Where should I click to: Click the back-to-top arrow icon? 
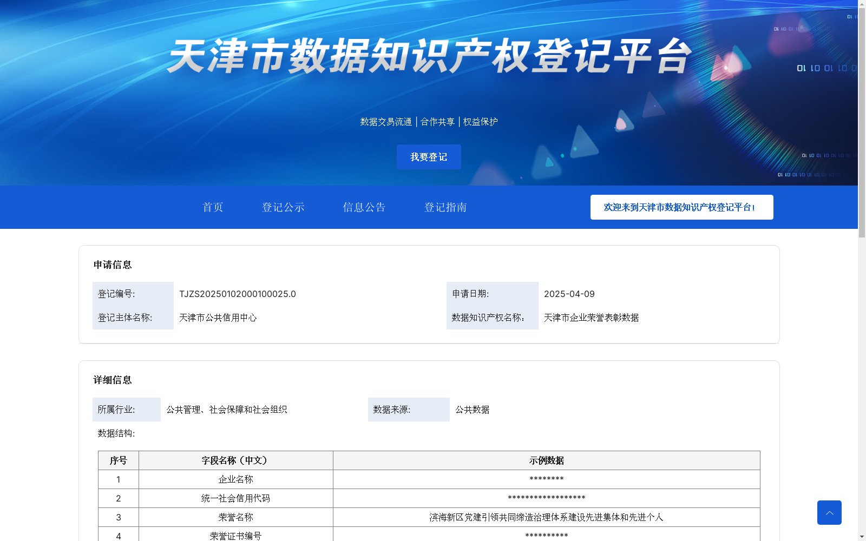[829, 512]
